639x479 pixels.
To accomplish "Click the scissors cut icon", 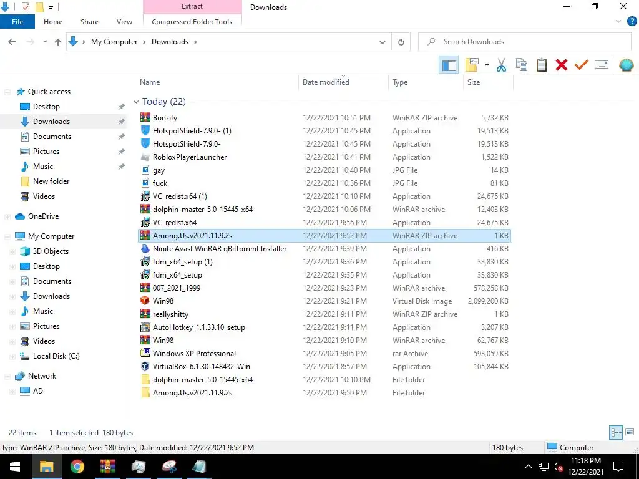I will (501, 65).
